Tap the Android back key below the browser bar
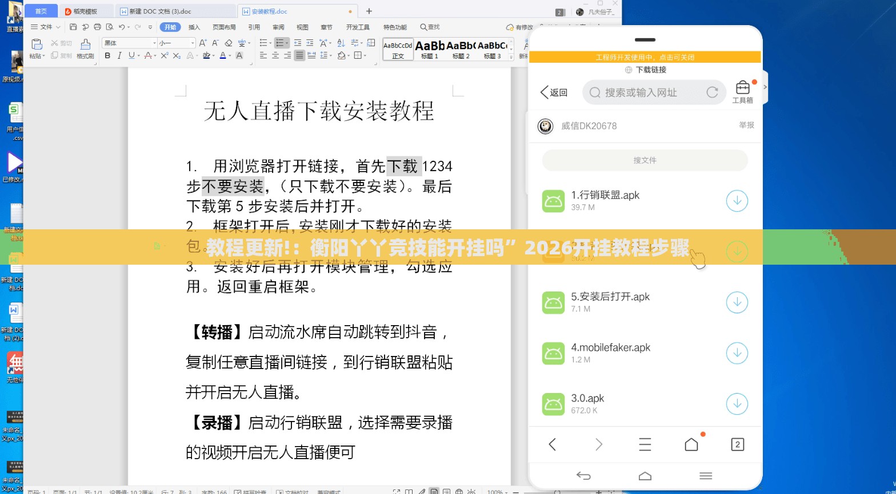This screenshot has height=494, width=896. coord(583,476)
